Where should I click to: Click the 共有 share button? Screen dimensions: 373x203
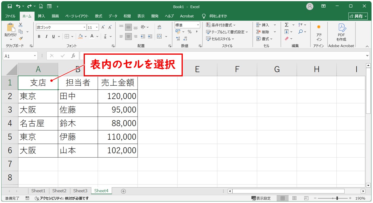click(358, 16)
